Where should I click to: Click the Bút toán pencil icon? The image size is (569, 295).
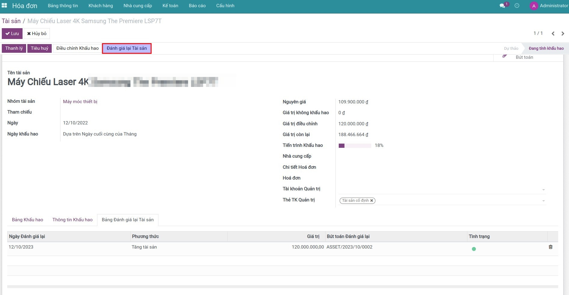point(505,56)
